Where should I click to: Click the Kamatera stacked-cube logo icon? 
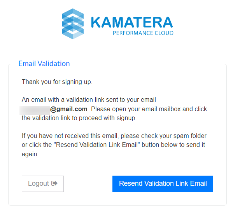73,24
